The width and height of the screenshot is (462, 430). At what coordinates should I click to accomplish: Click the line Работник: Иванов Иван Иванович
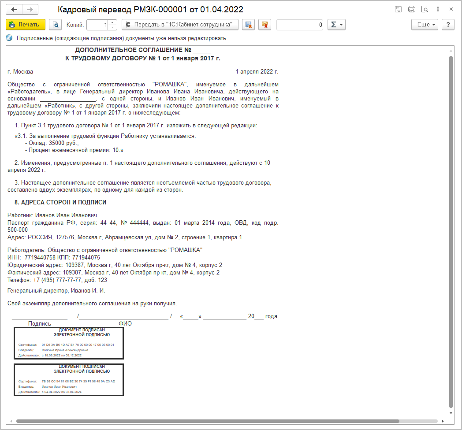pyautogui.click(x=52, y=215)
